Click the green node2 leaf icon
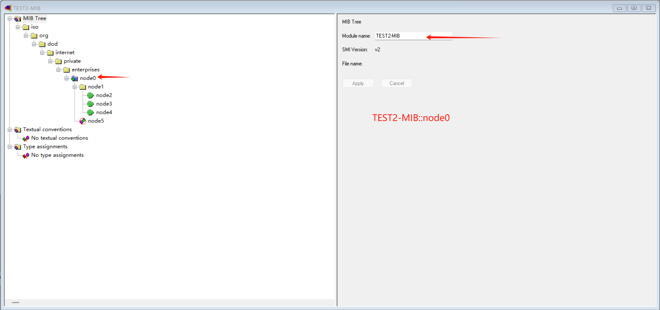This screenshot has width=660, height=310. (90, 95)
